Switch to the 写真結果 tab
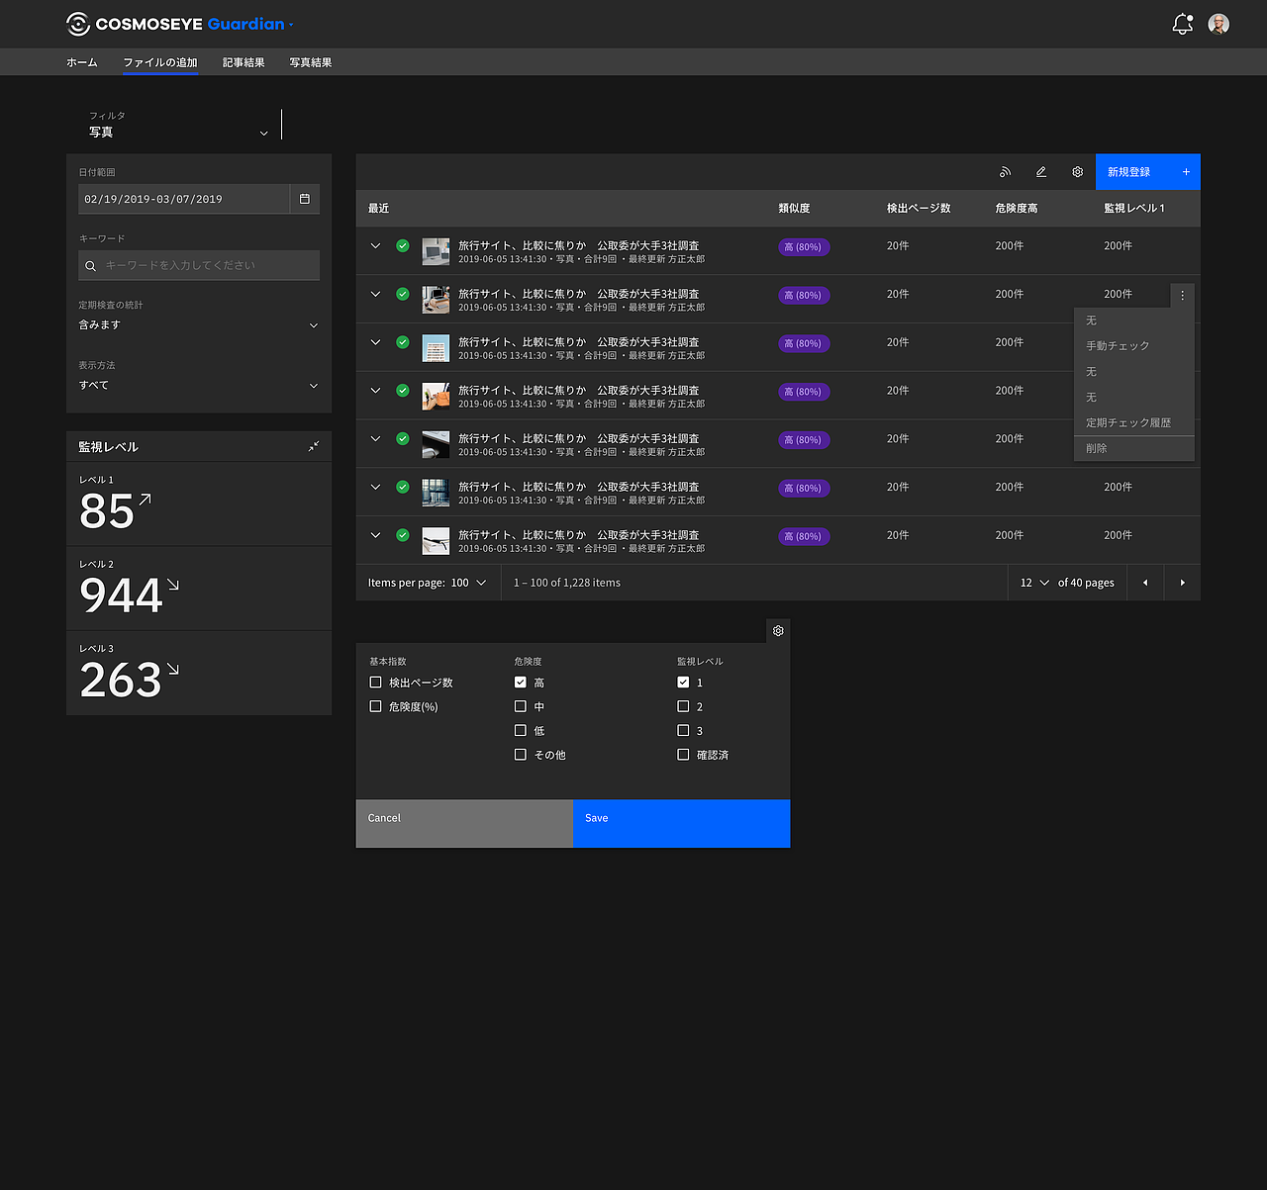1267x1190 pixels. (x=311, y=62)
